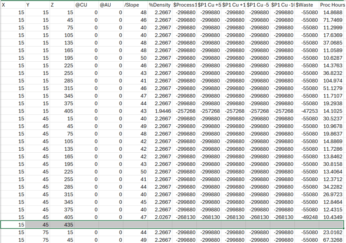
Task: Select the @CU column header
Action: [86, 5]
